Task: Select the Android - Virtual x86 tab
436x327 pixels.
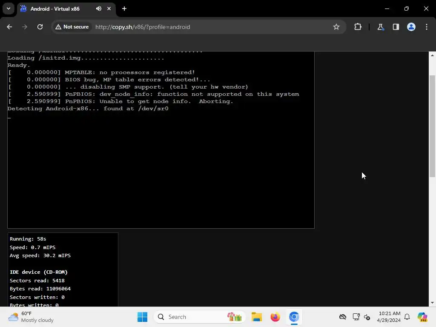Action: pyautogui.click(x=66, y=9)
